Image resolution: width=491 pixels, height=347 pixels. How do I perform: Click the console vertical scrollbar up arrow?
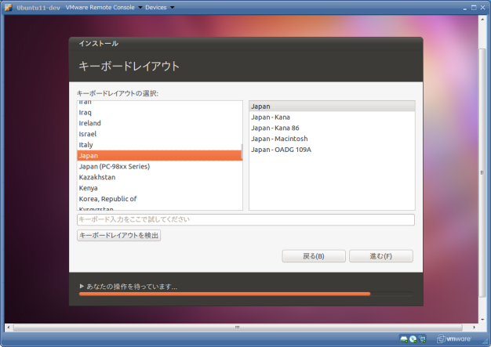[482, 20]
